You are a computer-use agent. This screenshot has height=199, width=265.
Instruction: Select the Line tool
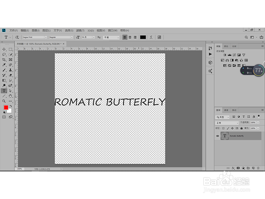[x=4, y=96]
